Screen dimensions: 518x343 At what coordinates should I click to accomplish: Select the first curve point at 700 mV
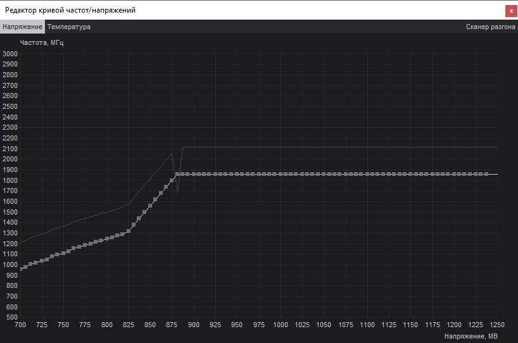click(21, 269)
